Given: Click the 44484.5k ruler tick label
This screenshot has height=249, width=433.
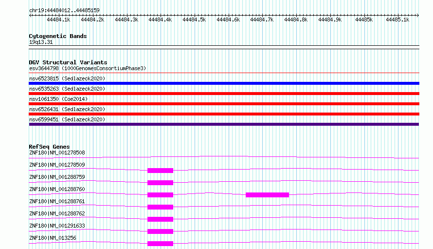Looking at the screenshot, I should [194, 19].
